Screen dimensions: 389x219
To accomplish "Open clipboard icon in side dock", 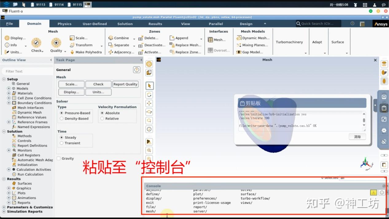I will pyautogui.click(x=384, y=108).
